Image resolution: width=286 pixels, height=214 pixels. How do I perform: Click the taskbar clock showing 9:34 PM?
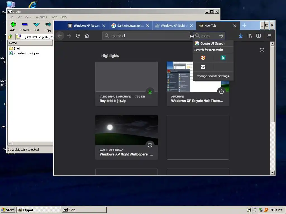(x=277, y=210)
